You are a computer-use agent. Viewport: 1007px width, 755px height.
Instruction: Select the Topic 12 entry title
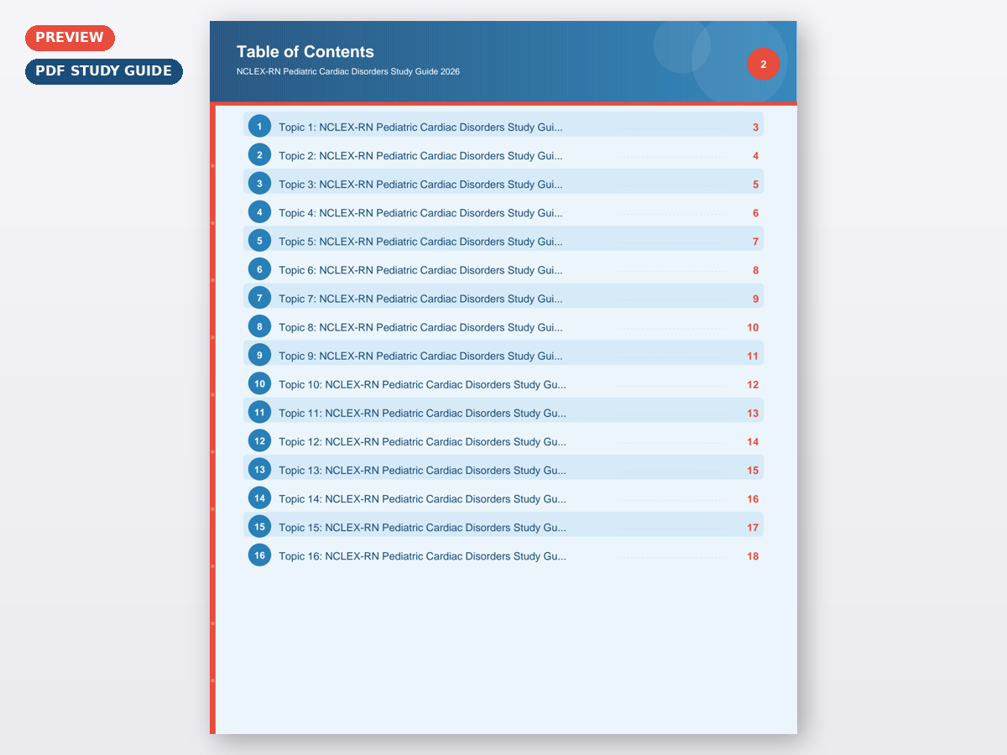[422, 441]
